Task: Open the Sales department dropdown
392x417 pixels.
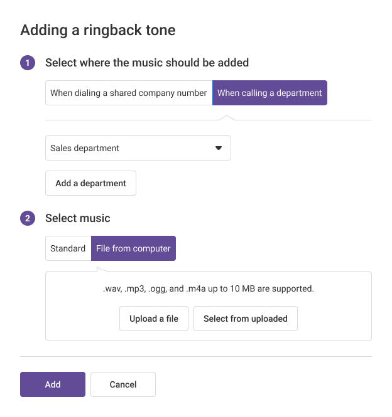Action: 138,148
